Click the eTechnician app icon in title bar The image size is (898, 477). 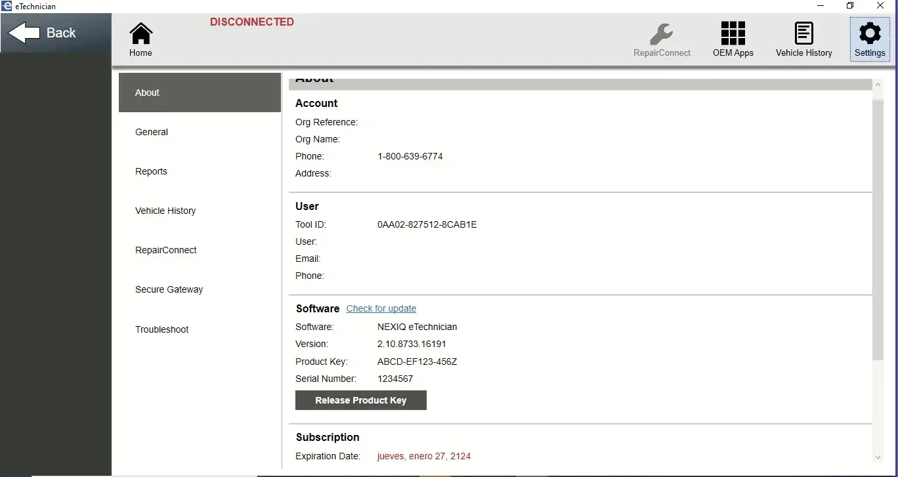[7, 6]
